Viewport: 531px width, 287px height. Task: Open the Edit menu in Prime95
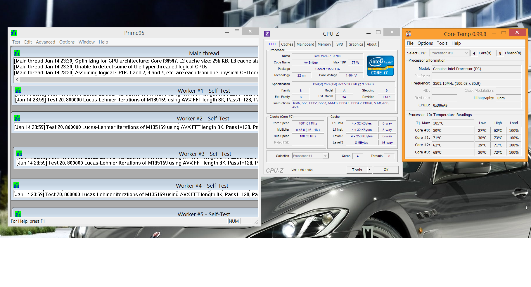coord(28,42)
